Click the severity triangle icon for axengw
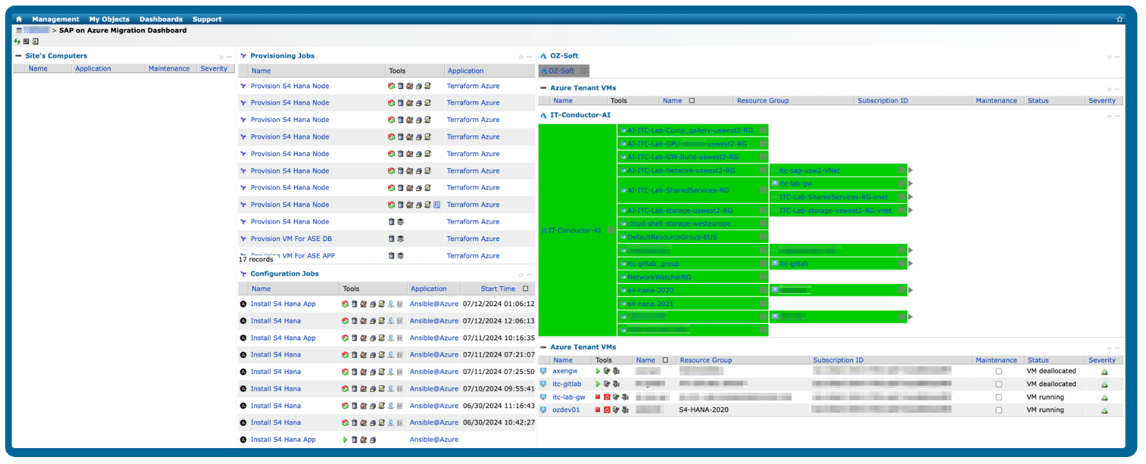1146x464 pixels. click(x=1104, y=372)
